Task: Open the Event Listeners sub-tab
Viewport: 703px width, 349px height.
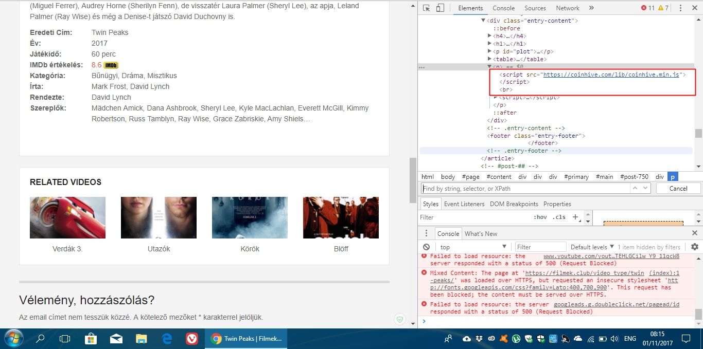Action: [x=464, y=204]
